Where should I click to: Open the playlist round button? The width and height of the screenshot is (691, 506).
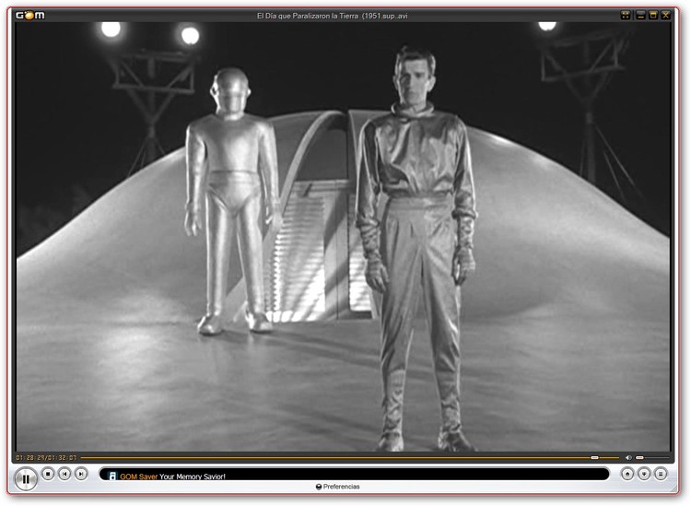pyautogui.click(x=661, y=474)
